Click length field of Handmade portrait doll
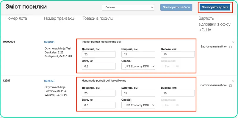The height and width of the screenshot is (118, 238). click(x=98, y=93)
